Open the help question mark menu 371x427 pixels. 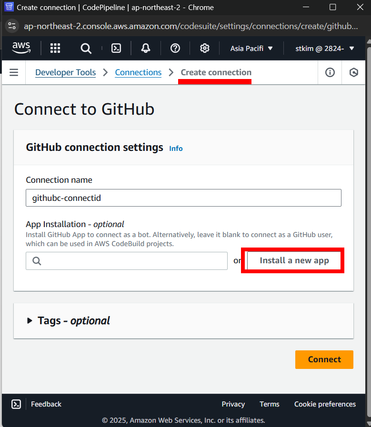(x=175, y=48)
